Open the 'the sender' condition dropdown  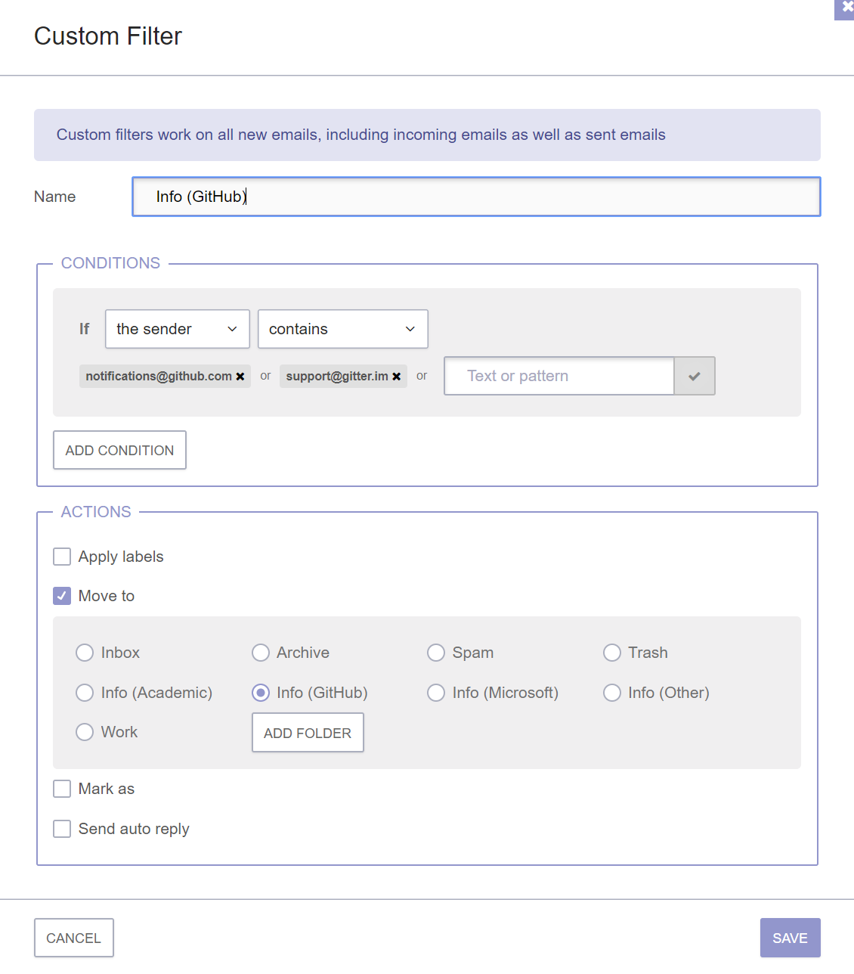tap(178, 329)
